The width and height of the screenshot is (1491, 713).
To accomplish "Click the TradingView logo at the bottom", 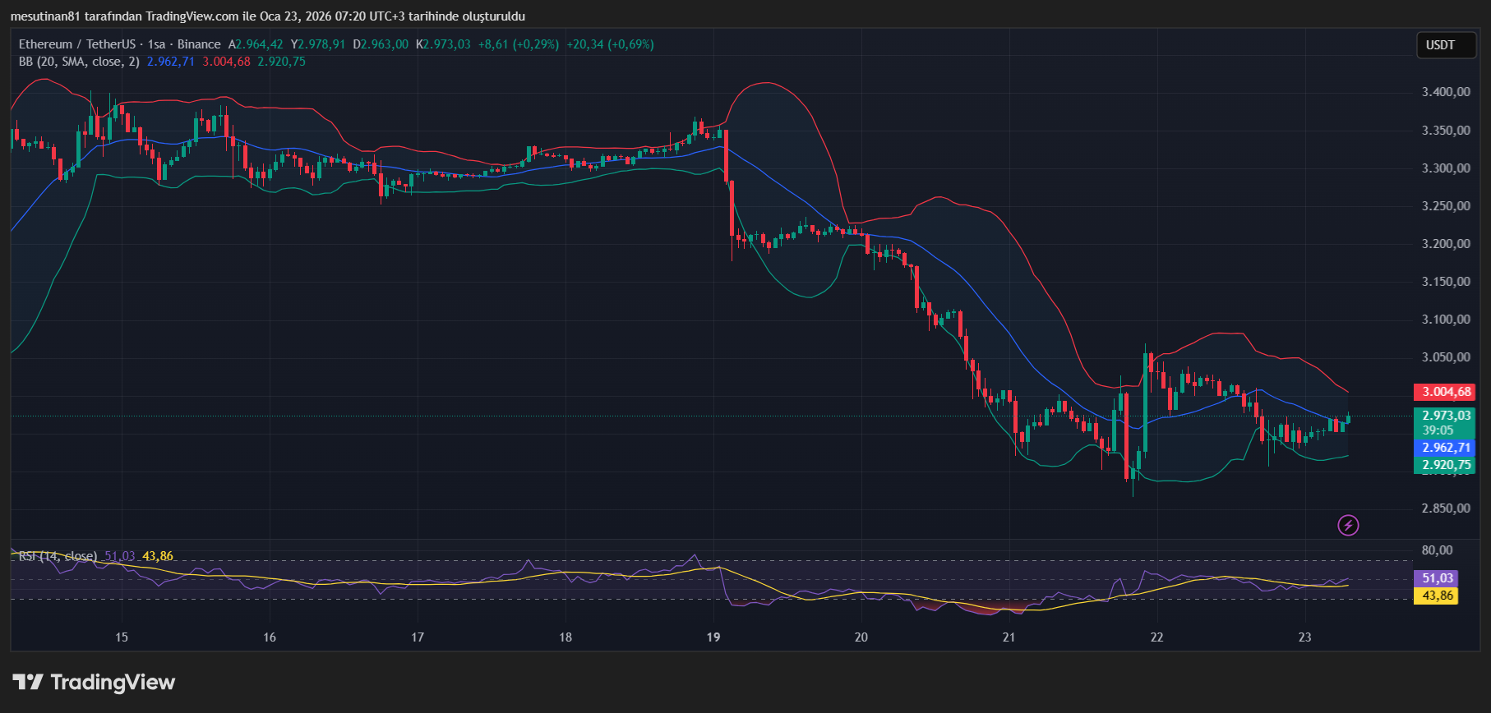I will pyautogui.click(x=94, y=682).
